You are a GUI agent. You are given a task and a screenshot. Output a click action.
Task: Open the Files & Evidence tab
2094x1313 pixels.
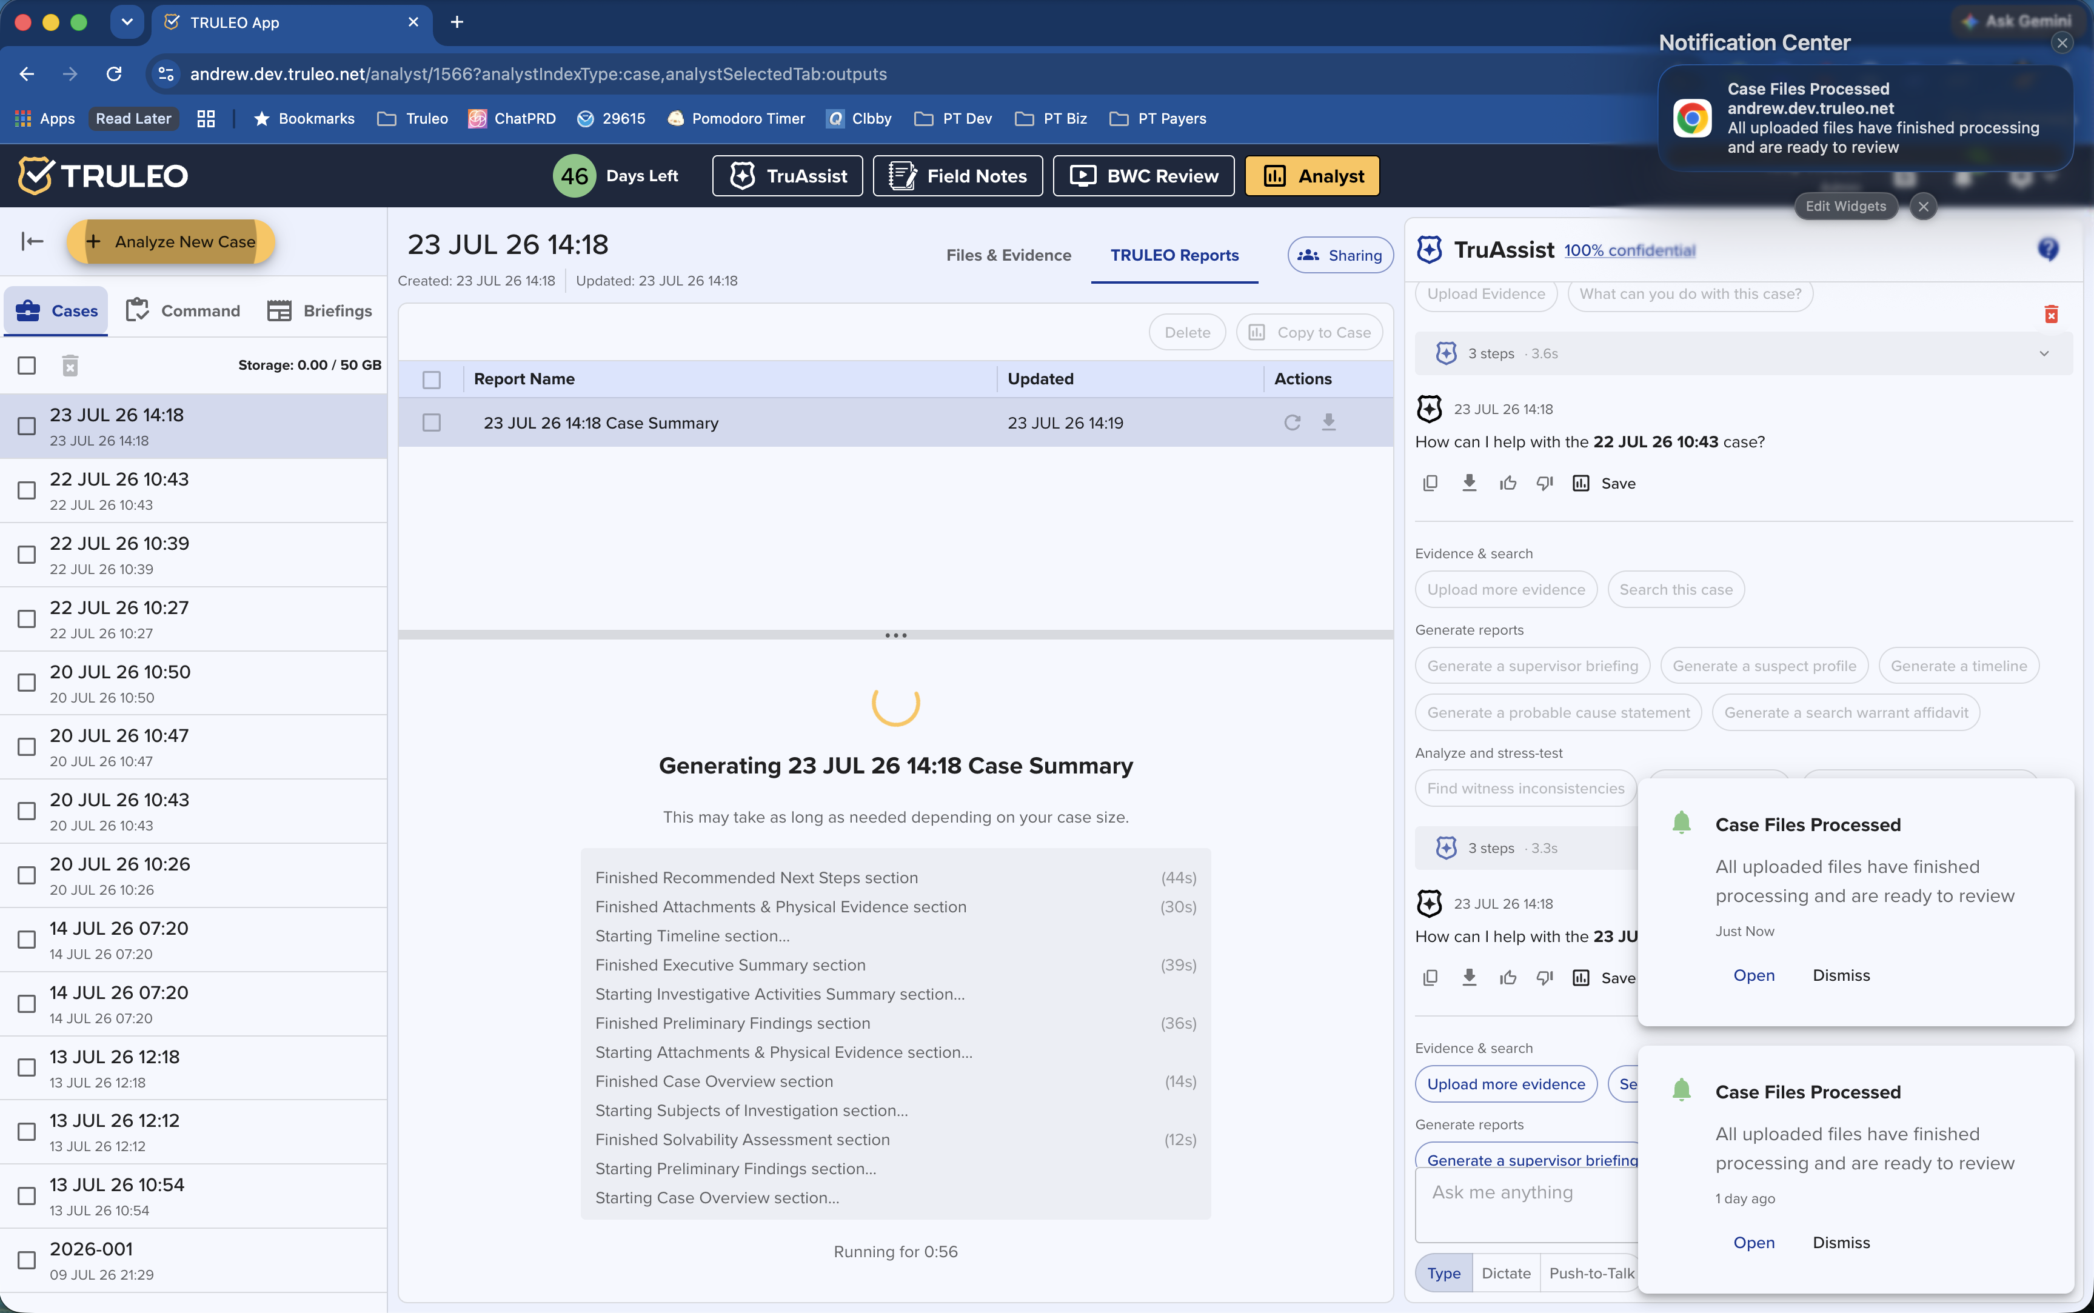click(1008, 255)
